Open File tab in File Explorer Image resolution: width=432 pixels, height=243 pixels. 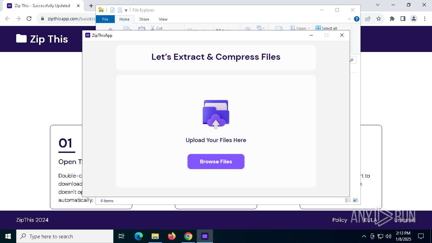[105, 19]
